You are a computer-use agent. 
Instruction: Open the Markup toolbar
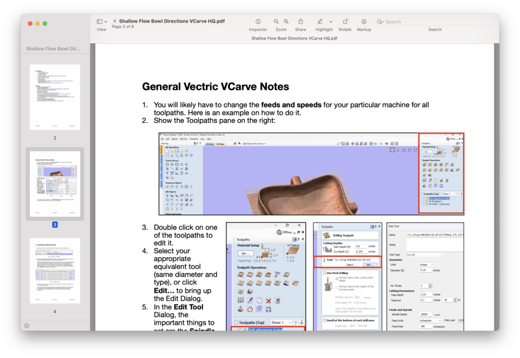(x=364, y=22)
